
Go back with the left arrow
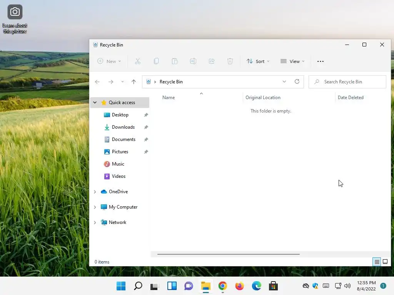tap(97, 82)
